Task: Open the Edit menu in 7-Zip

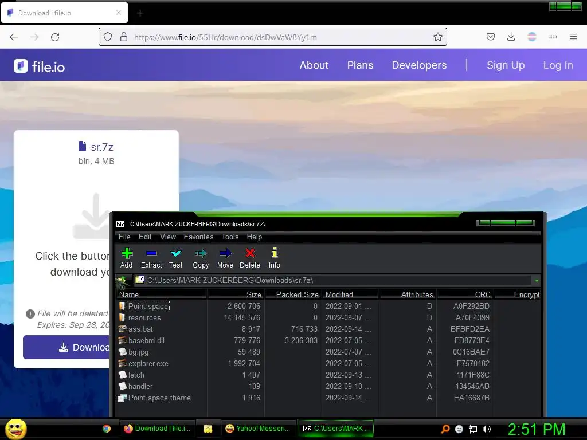Action: (x=145, y=237)
